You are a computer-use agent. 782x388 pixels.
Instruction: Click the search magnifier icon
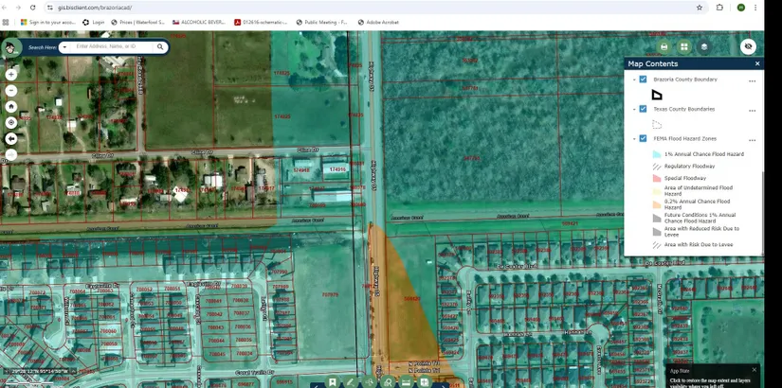(160, 46)
